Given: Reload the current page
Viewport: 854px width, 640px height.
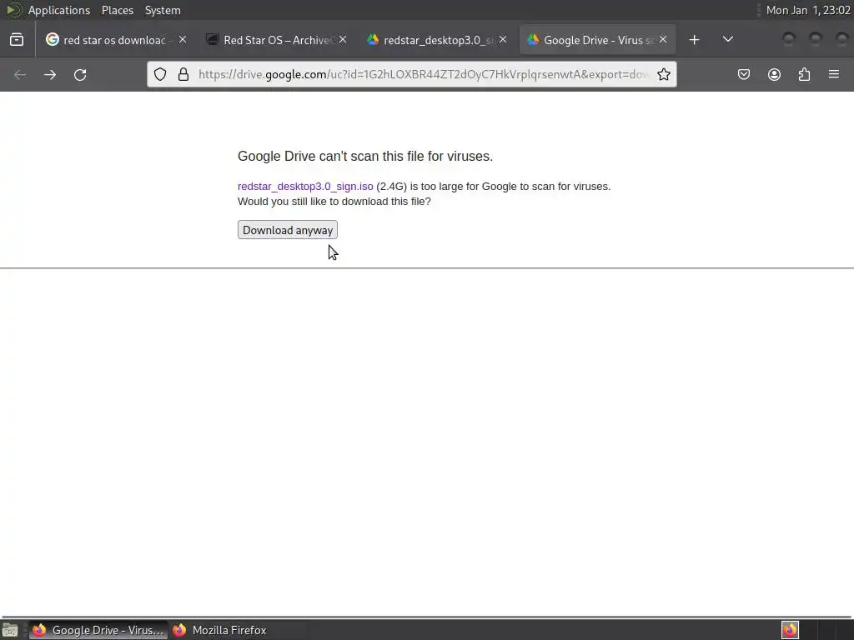Looking at the screenshot, I should [80, 74].
